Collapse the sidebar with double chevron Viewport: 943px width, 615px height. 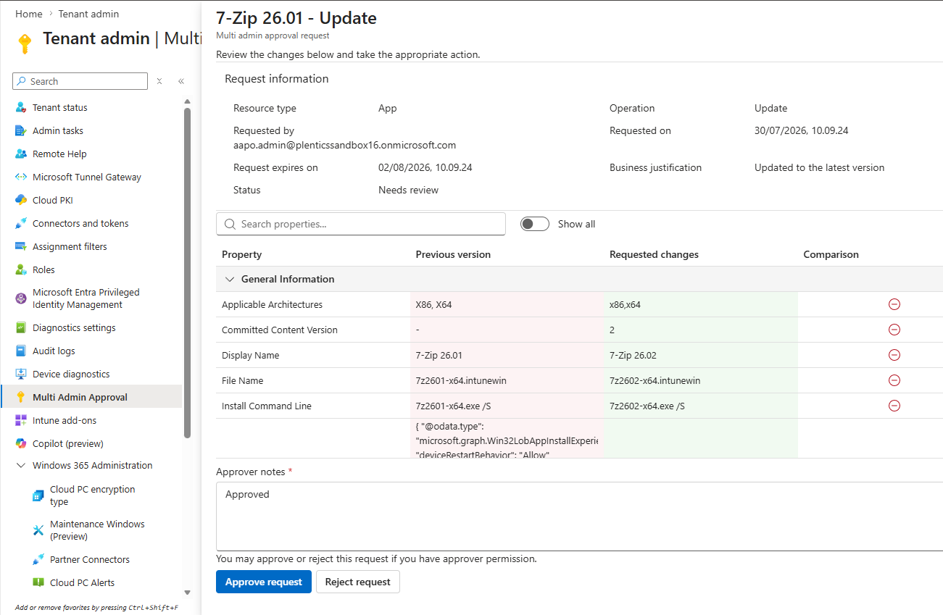181,81
